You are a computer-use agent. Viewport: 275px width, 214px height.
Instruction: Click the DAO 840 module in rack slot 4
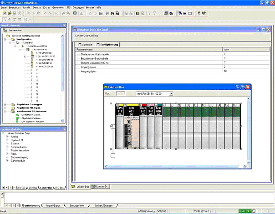[143, 126]
